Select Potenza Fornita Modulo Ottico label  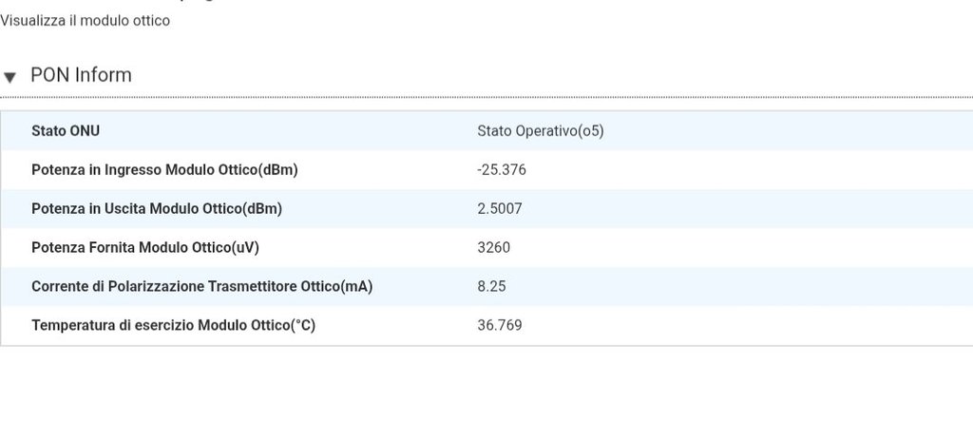pos(145,248)
